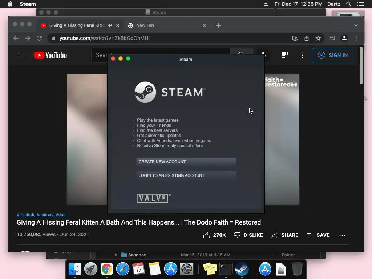The width and height of the screenshot is (372, 279).
Task: Click the #dog hashtag link
Action: point(61,215)
